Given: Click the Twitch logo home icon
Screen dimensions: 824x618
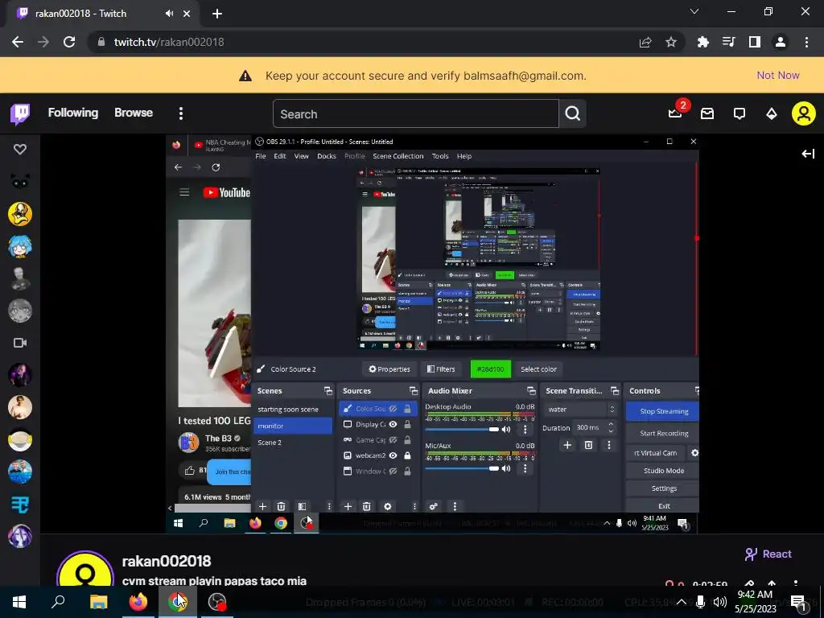Looking at the screenshot, I should tap(20, 113).
